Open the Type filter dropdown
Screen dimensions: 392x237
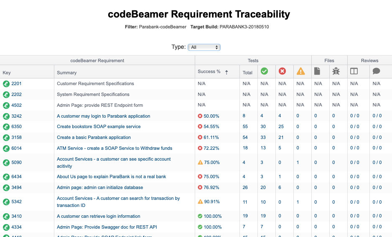click(204, 47)
